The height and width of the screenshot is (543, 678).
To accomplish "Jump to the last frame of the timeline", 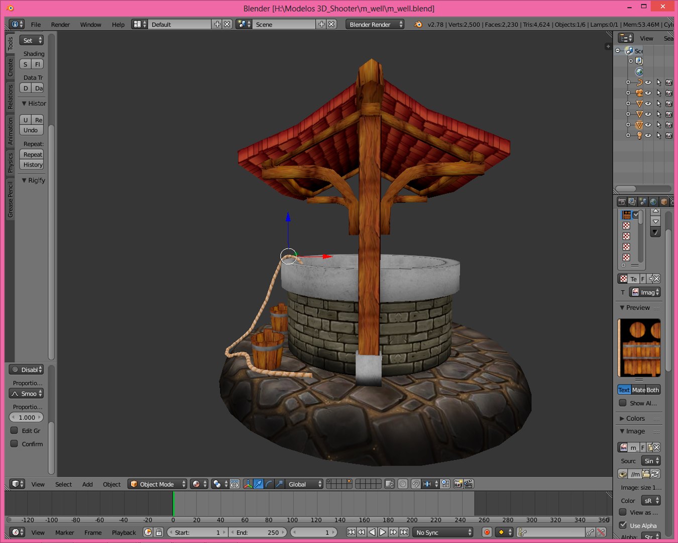I will click(404, 532).
